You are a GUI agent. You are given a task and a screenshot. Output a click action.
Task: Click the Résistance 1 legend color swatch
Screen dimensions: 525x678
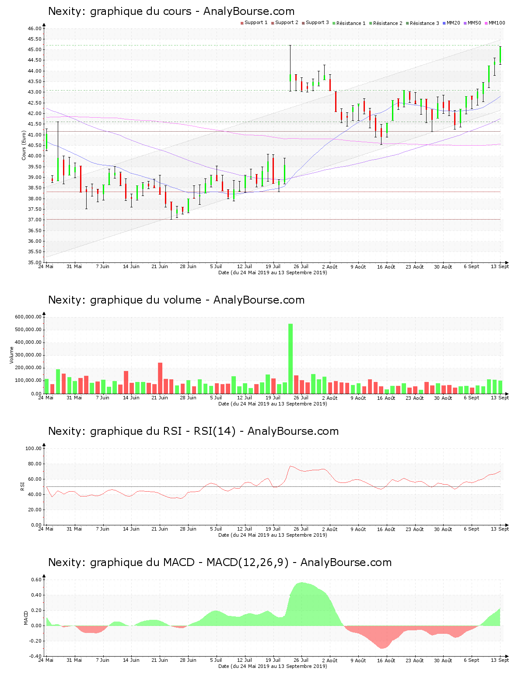click(x=334, y=23)
